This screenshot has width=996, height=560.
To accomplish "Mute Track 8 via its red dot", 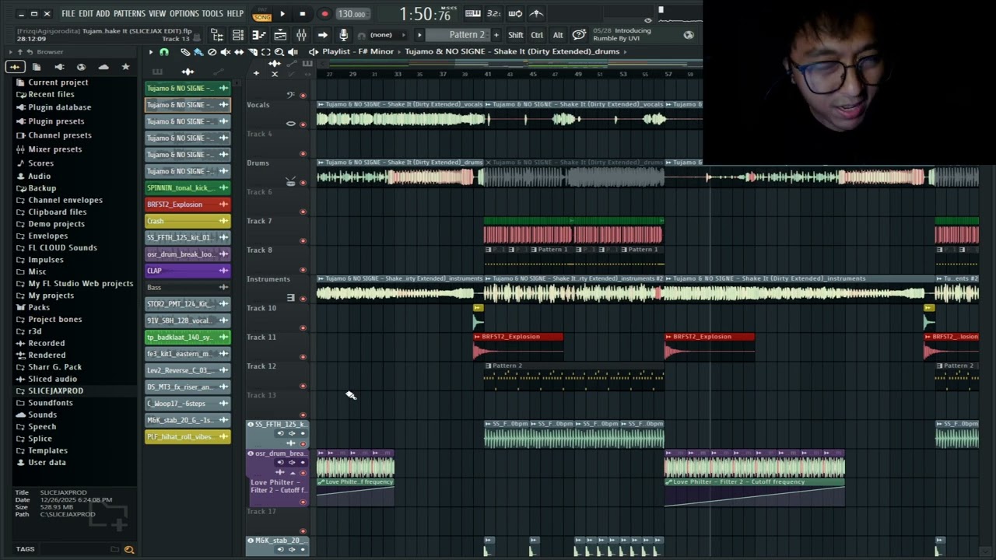I will 303,270.
